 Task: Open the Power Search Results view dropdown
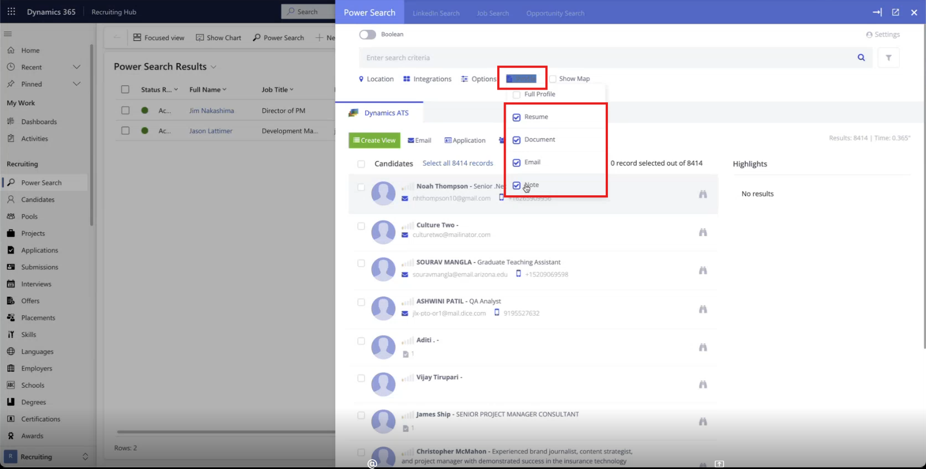[x=214, y=67]
